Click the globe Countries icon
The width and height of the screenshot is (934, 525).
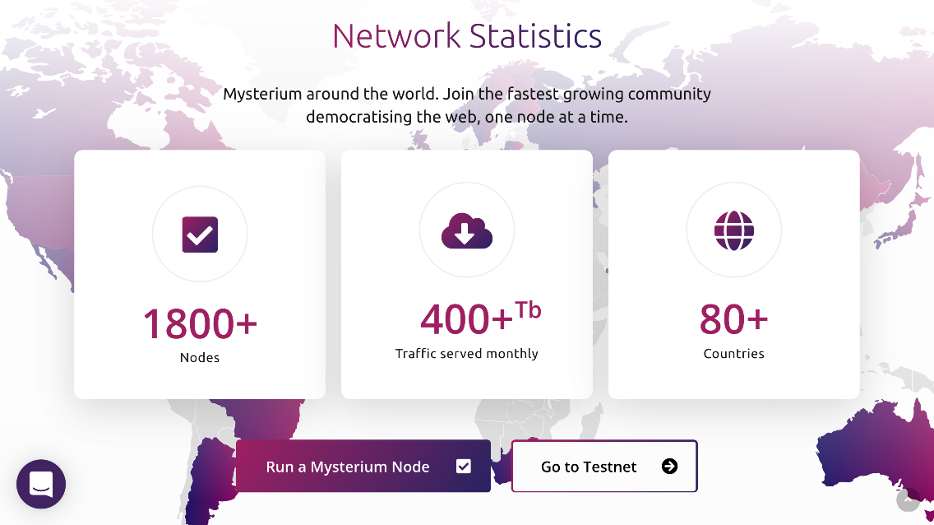(734, 230)
